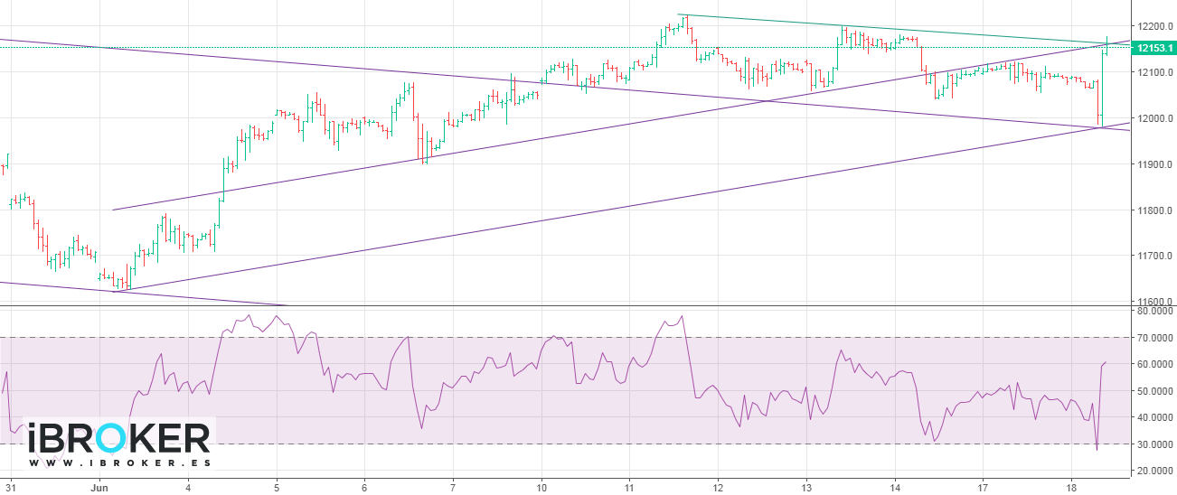Click the 12100.0 price axis label

pyautogui.click(x=1156, y=72)
